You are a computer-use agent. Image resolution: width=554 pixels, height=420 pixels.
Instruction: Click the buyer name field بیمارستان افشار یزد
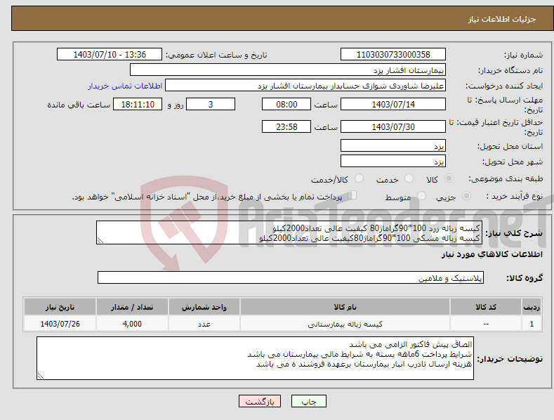point(288,70)
